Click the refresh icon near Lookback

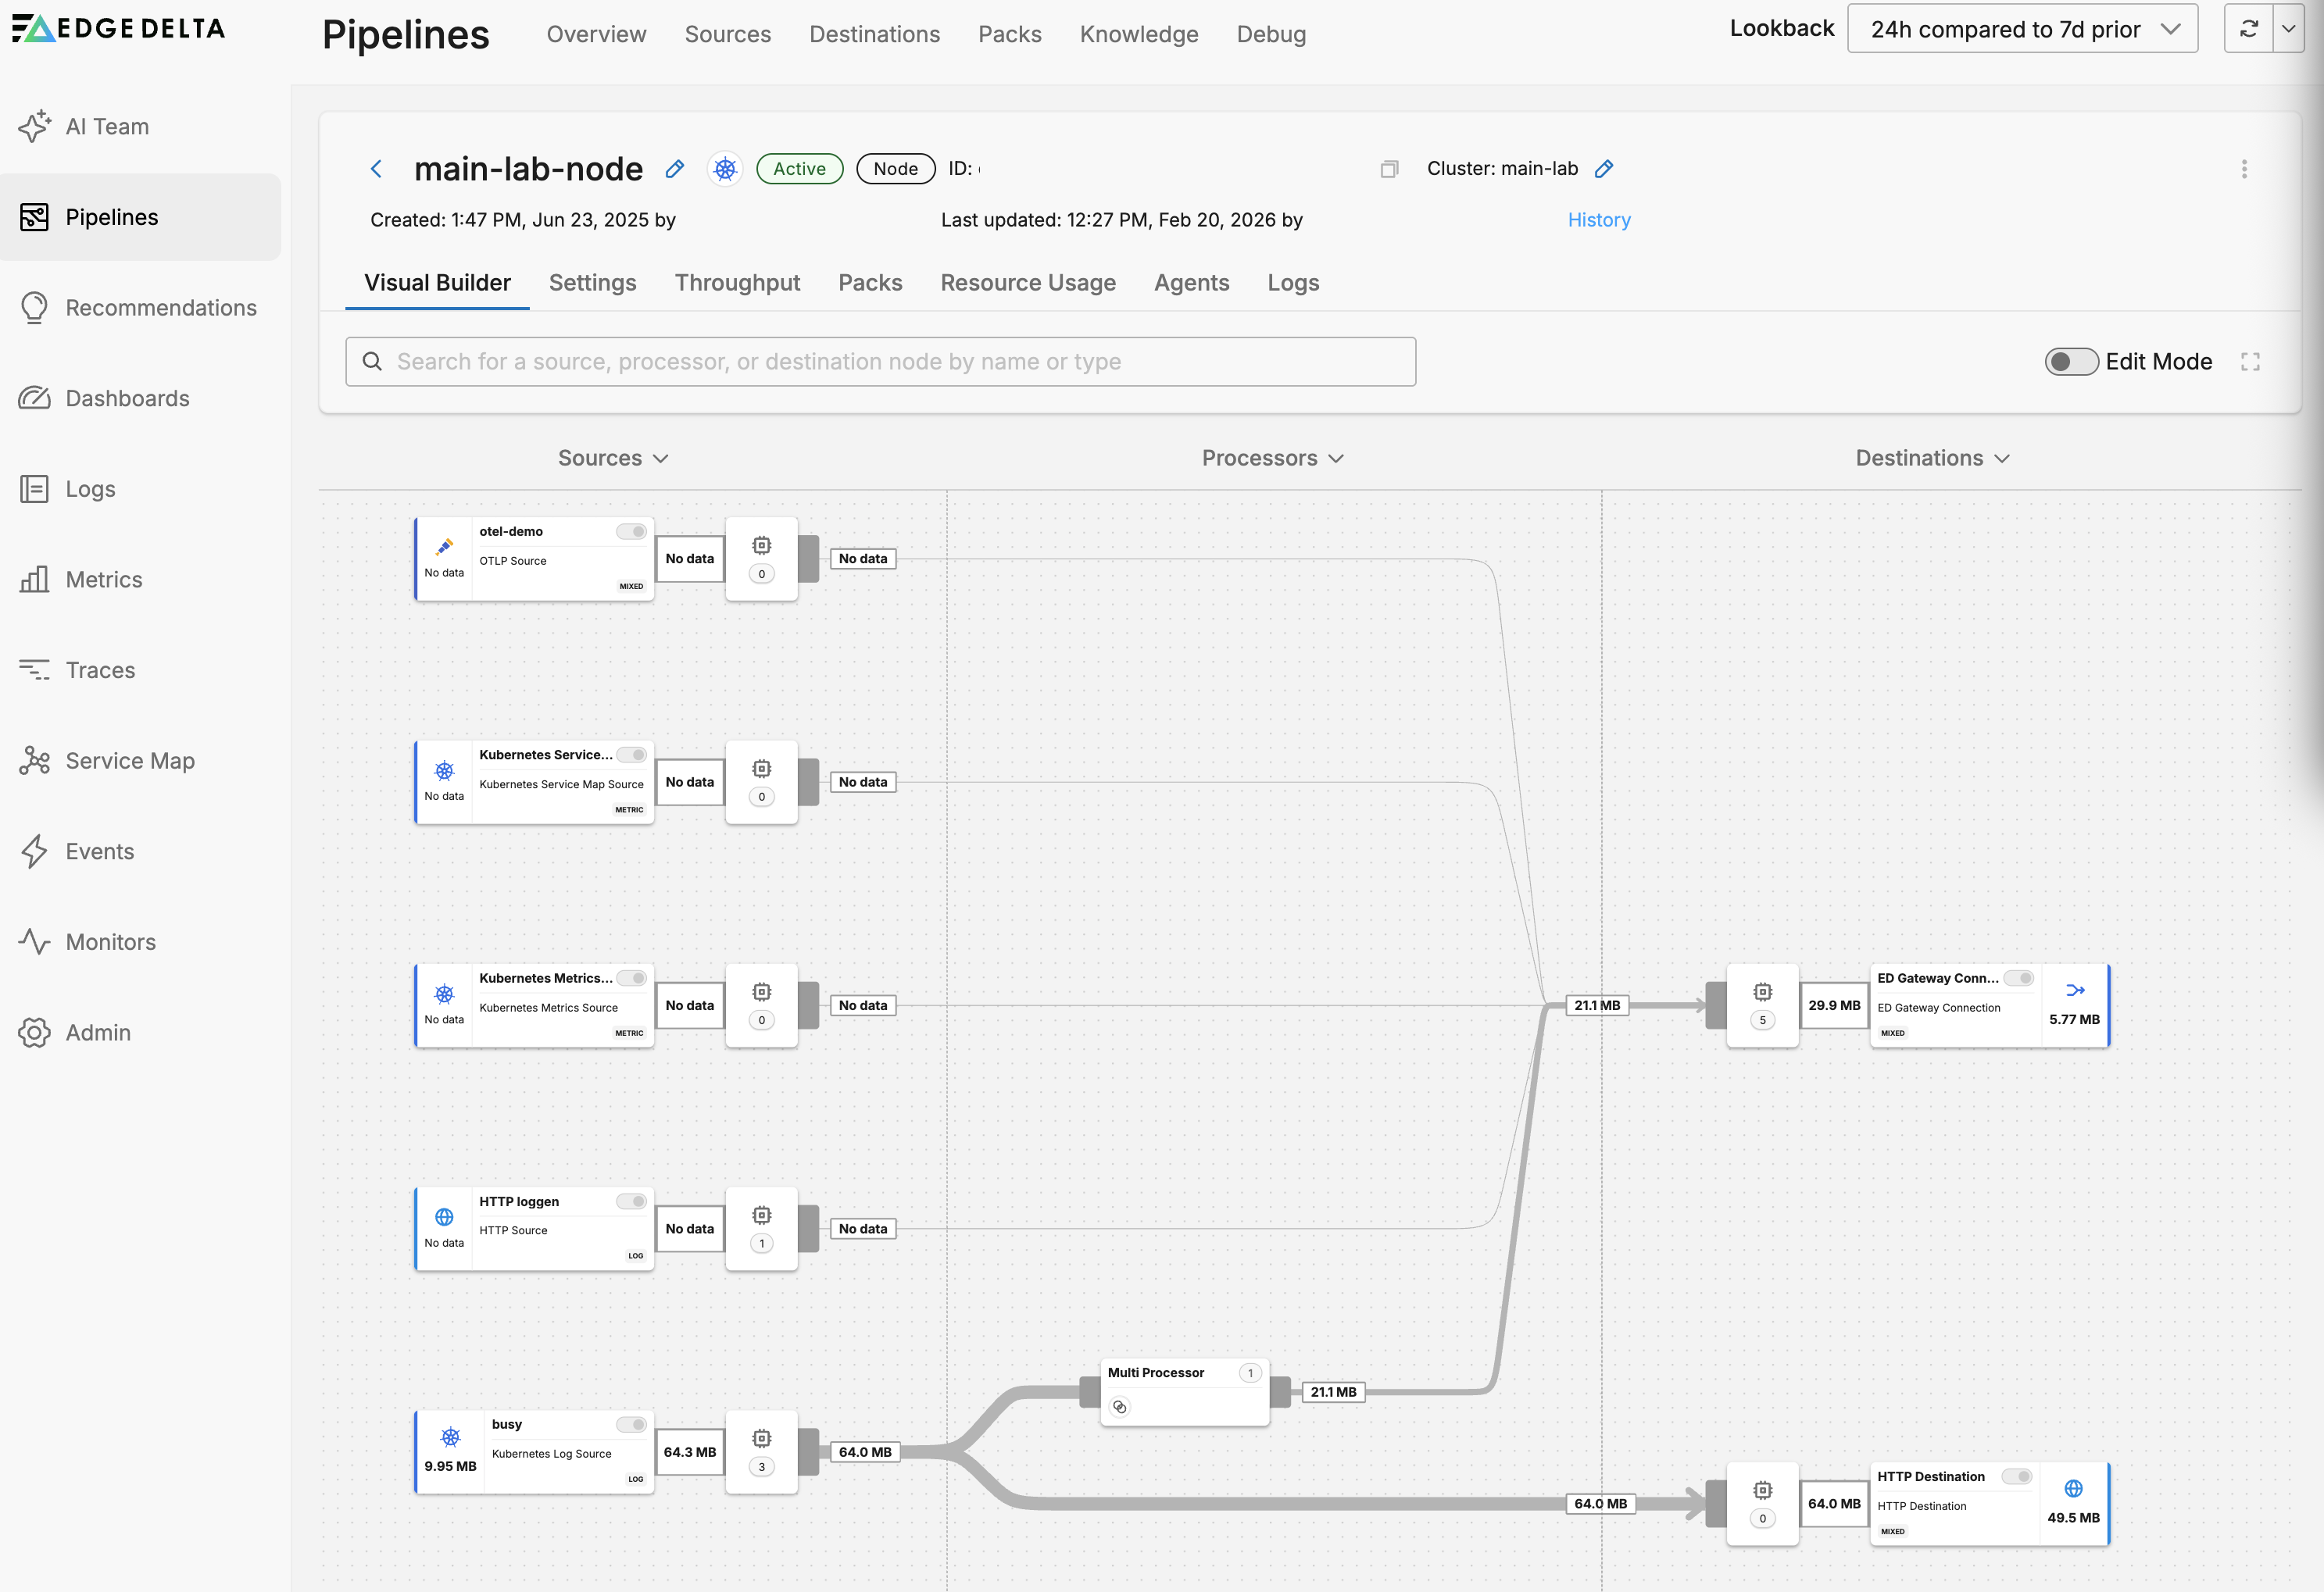pos(2248,29)
